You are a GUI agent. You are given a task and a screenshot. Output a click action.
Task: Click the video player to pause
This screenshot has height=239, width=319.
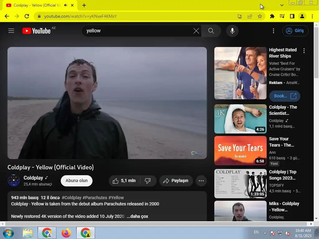pyautogui.click(x=107, y=103)
